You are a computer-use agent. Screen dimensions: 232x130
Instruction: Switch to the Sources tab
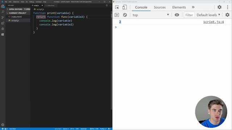pos(159,7)
